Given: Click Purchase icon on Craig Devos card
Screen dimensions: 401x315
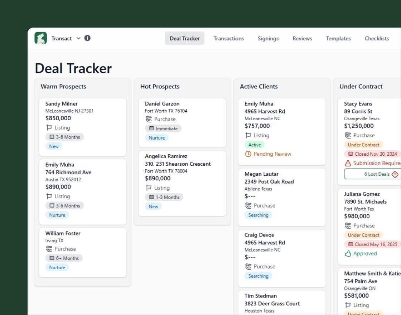Looking at the screenshot, I should tap(248, 266).
